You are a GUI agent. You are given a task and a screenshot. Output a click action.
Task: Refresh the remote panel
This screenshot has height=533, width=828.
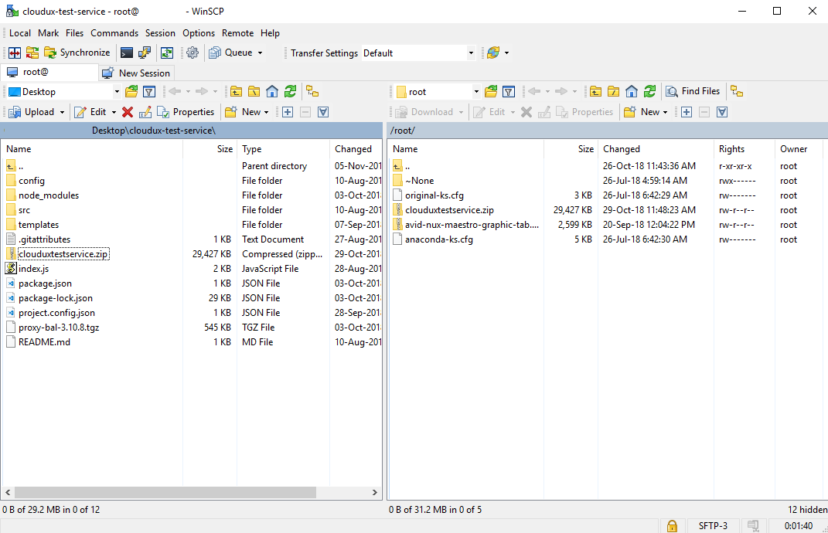pos(649,92)
